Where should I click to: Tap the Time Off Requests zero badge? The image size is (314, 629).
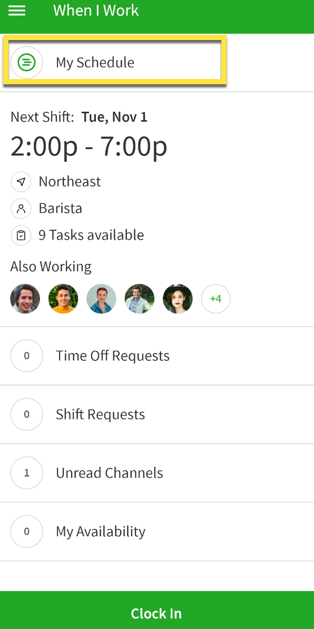coord(26,356)
